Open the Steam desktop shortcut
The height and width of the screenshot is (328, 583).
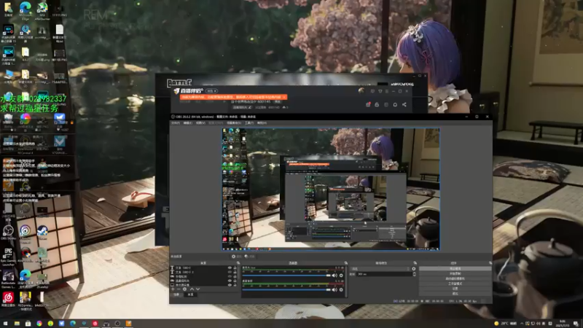click(x=42, y=233)
